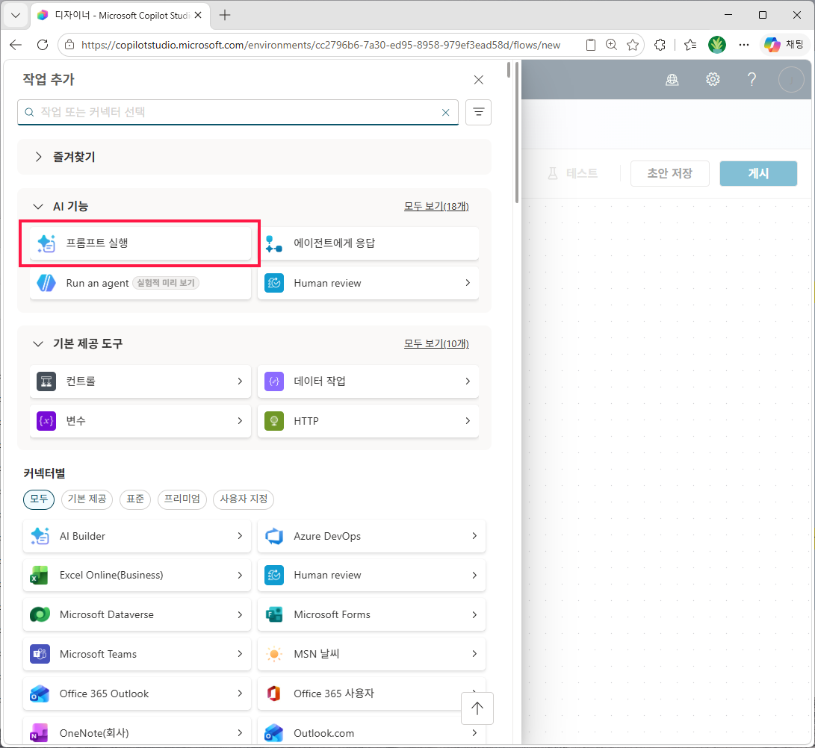Open the HTTP tool
The height and width of the screenshot is (748, 815).
[x=368, y=421]
